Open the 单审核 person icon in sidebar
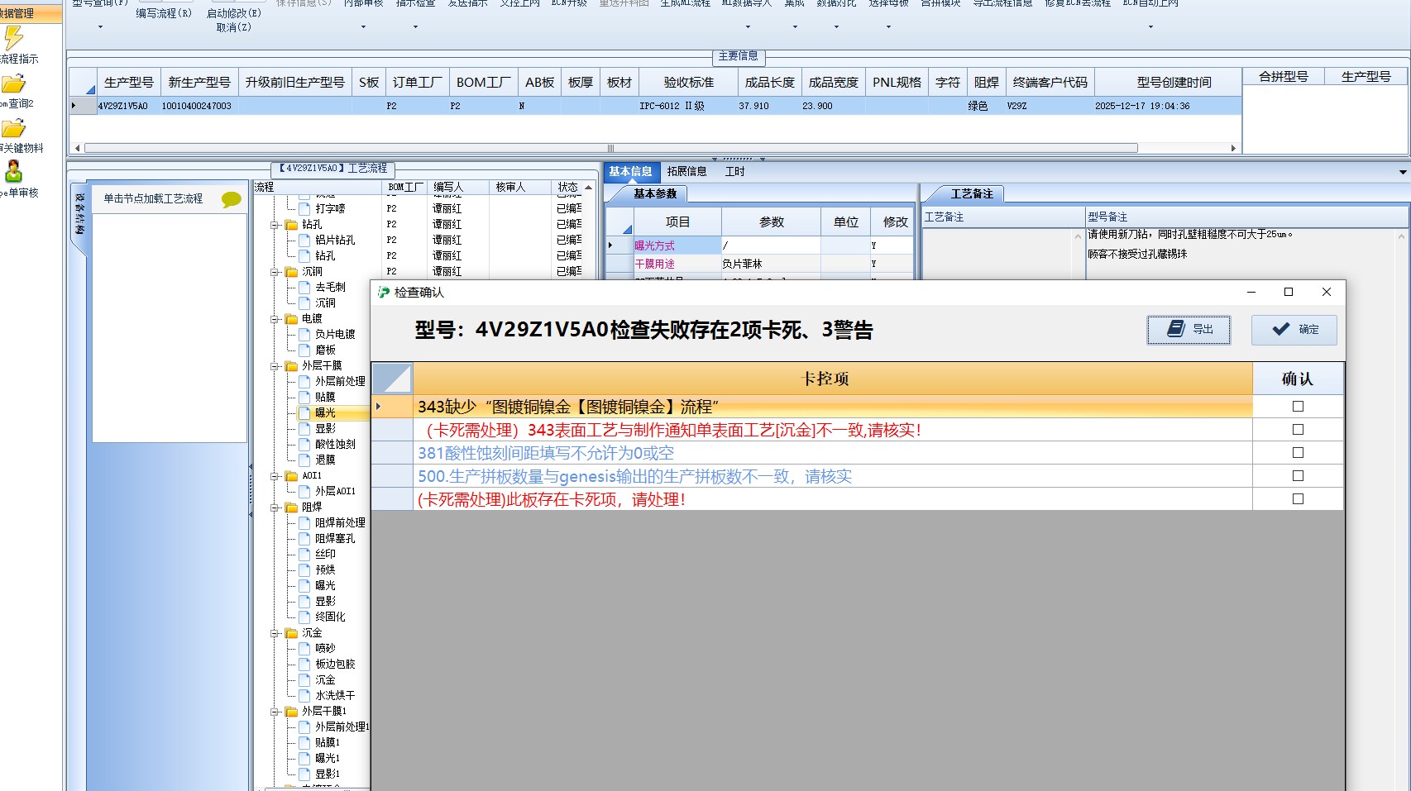 tap(13, 171)
